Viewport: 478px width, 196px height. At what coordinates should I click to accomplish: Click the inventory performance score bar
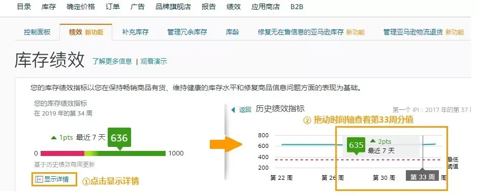[103, 153]
